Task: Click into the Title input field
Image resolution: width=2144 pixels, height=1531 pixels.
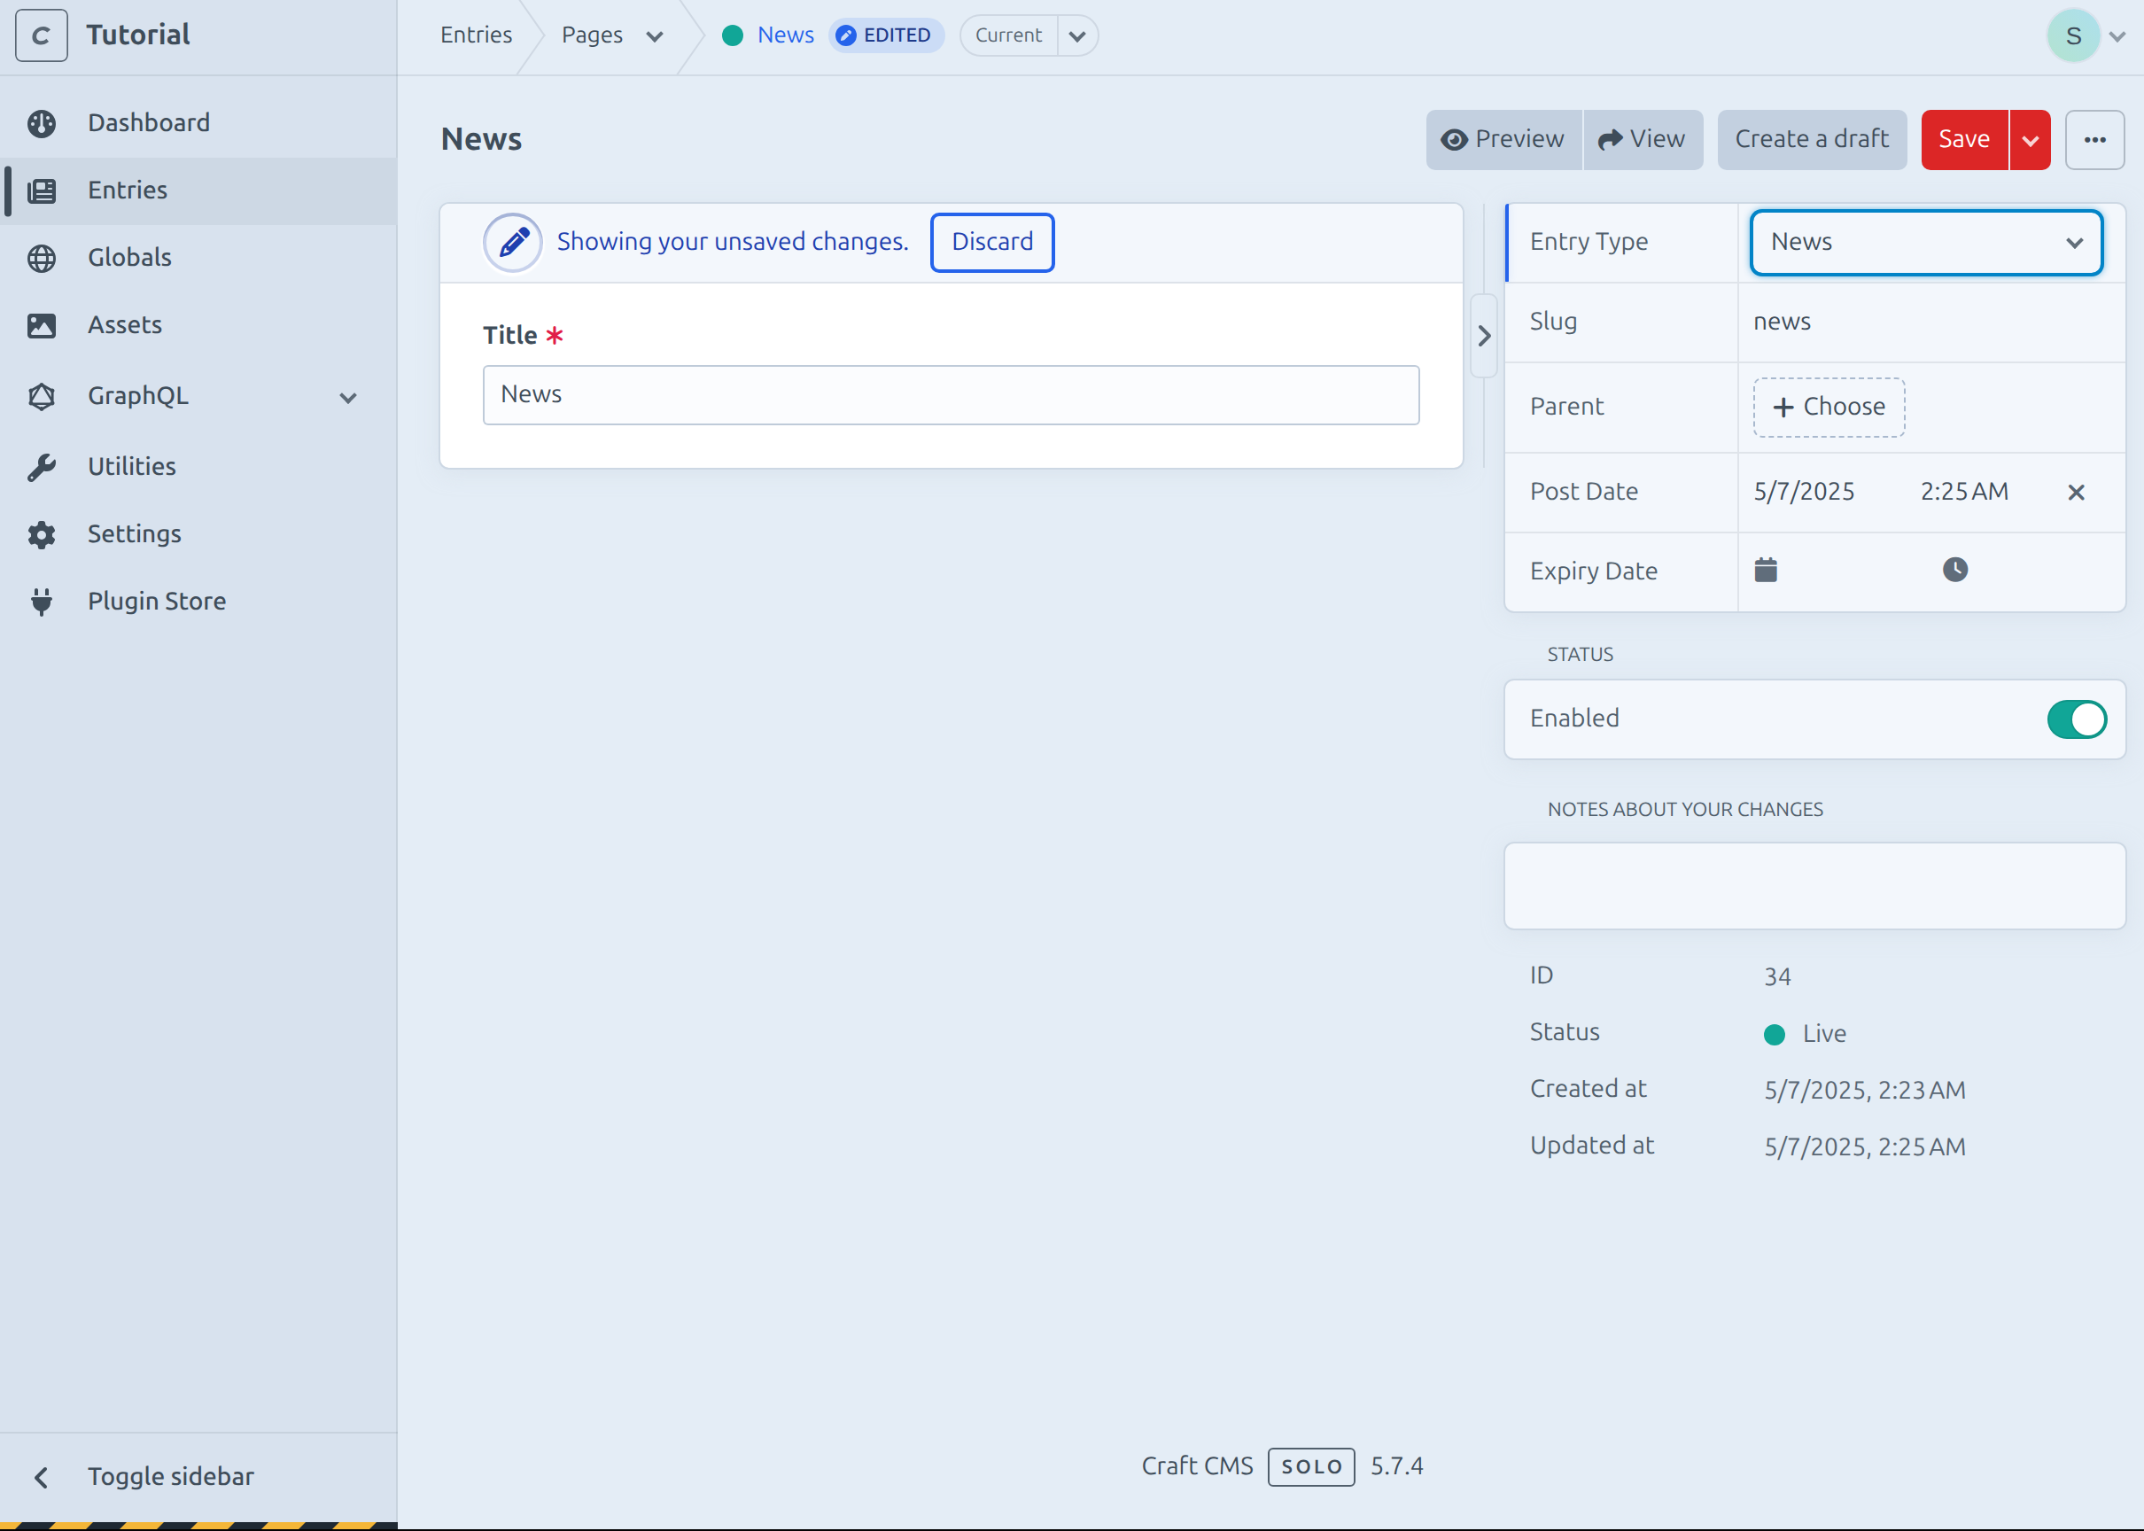Action: 950,395
